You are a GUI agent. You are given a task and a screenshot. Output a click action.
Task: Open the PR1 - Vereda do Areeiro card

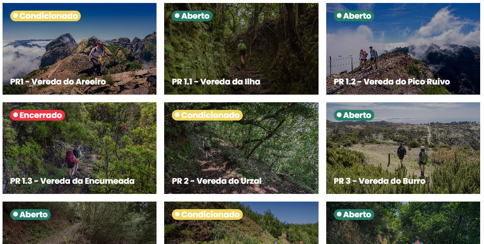coord(80,49)
